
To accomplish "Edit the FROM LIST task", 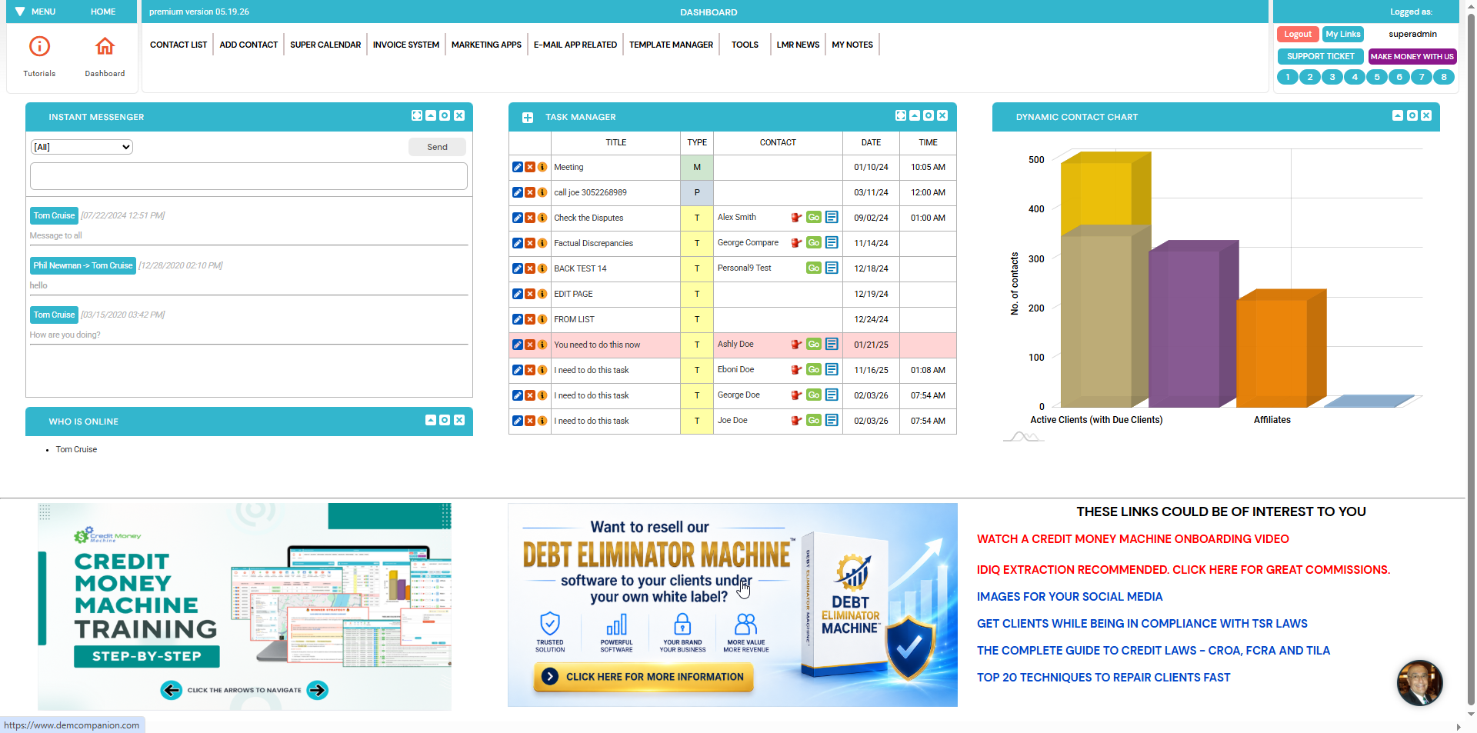I will click(518, 319).
